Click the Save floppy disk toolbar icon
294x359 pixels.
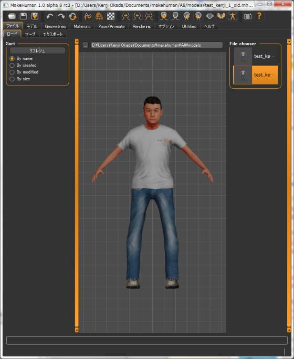(x=23, y=16)
